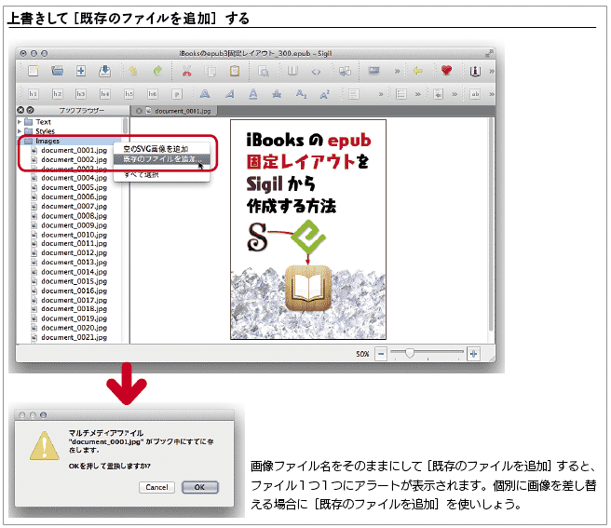Expand the Text folder triangle
The height and width of the screenshot is (528, 611).
20,122
